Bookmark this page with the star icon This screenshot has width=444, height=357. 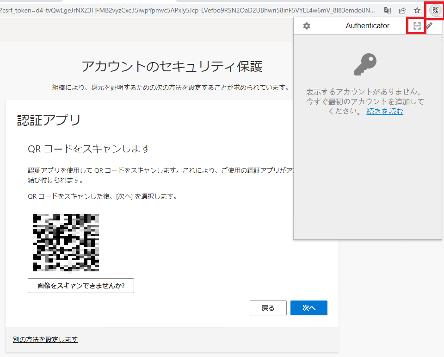point(417,11)
